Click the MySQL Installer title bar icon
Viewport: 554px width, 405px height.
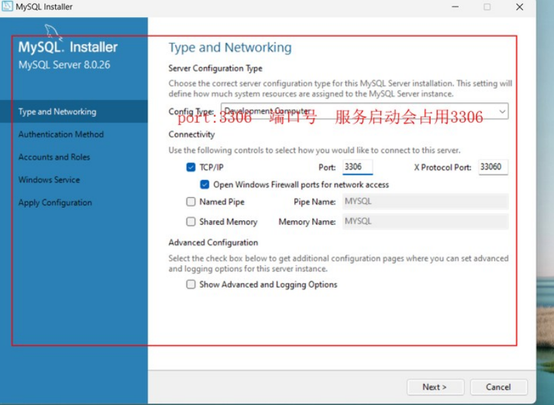coord(7,6)
